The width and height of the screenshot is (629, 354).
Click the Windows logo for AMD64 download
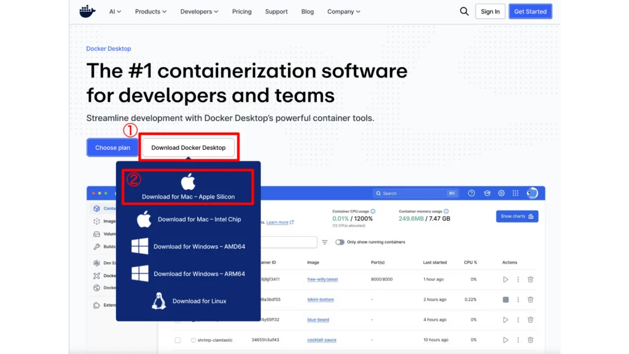coord(140,246)
